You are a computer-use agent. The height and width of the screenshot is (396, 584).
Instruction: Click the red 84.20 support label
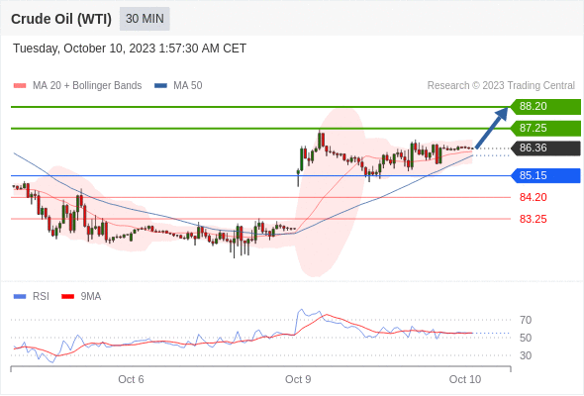pos(533,197)
